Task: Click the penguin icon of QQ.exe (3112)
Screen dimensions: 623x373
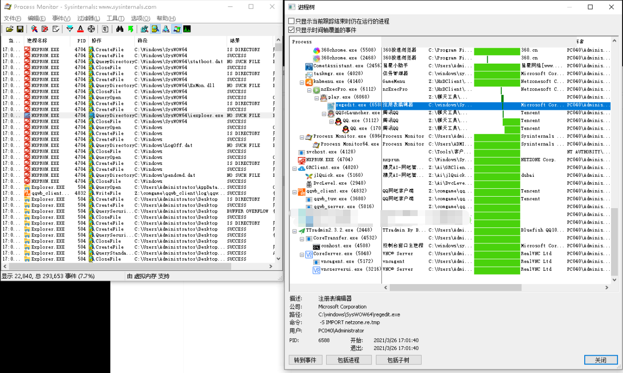Action: (338, 121)
